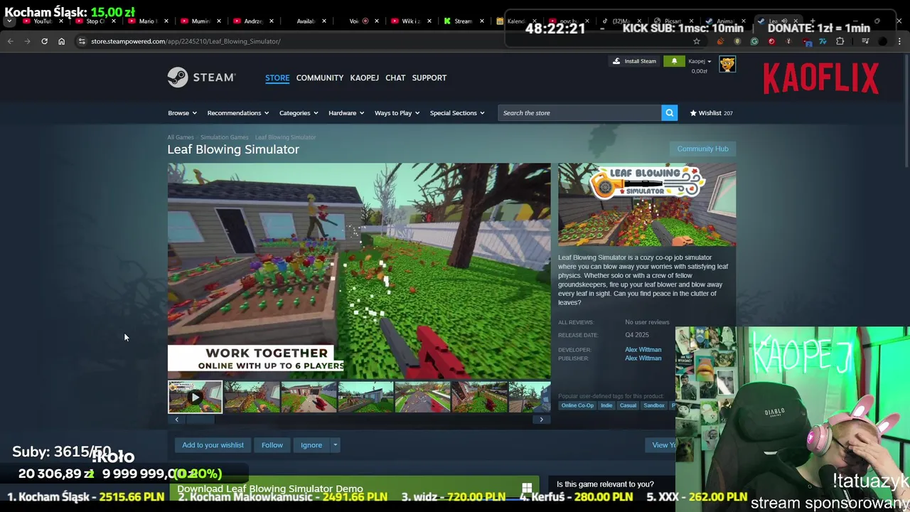Select the second screenshot thumbnail
Viewport: 910px width, 512px height.
point(252,398)
